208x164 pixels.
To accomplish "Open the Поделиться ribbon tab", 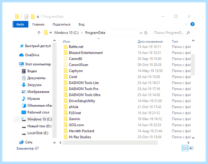I will (x=61, y=24).
